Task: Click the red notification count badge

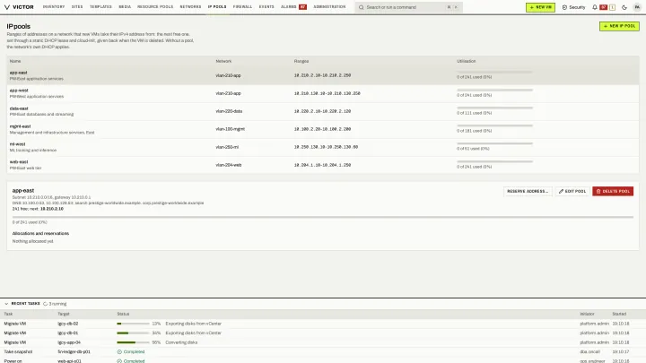Action: pyautogui.click(x=603, y=7)
